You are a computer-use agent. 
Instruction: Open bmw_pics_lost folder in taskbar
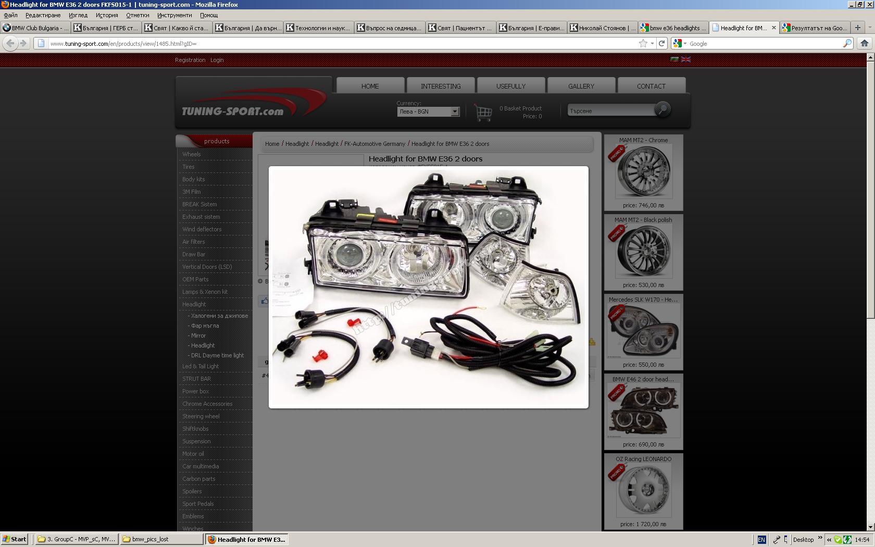[161, 539]
